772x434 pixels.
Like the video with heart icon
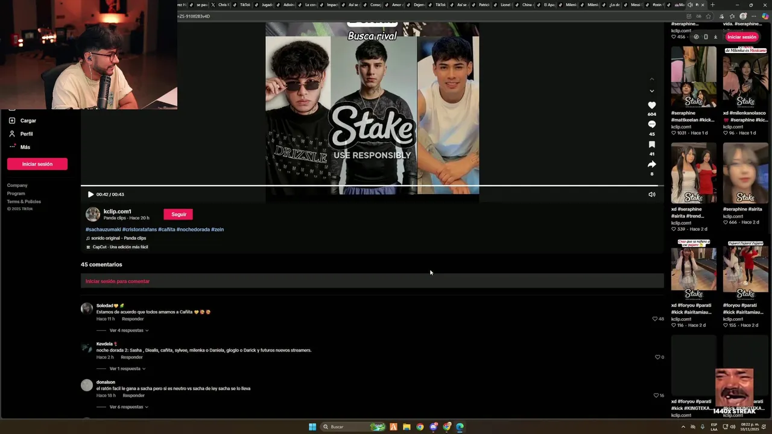[652, 105]
